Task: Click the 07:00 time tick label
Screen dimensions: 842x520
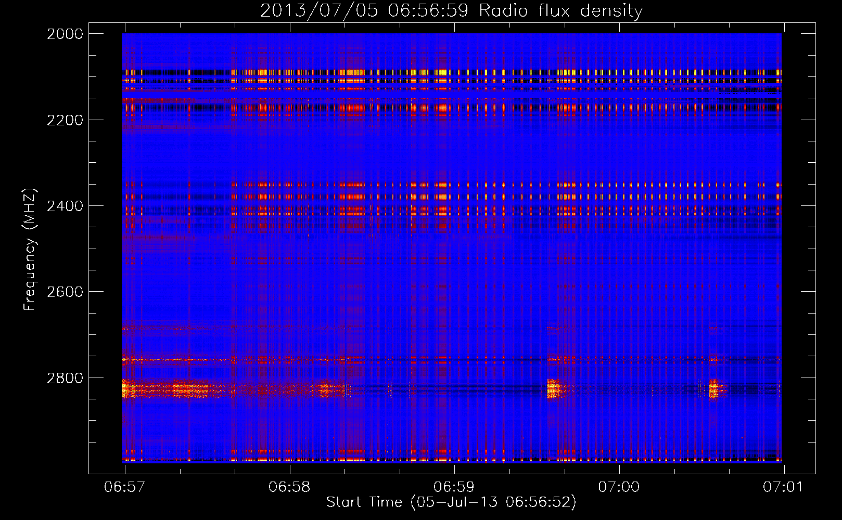Action: [x=619, y=487]
